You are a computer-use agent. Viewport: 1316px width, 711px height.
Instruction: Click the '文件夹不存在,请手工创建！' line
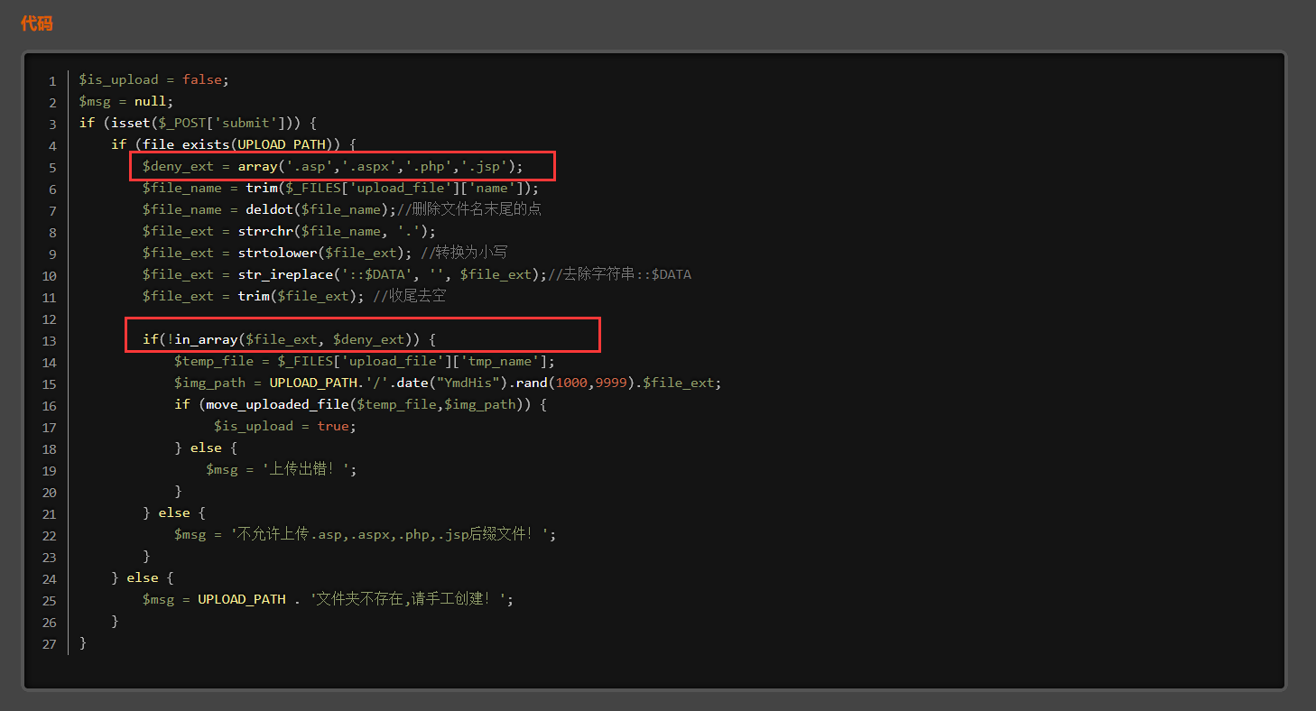coord(328,599)
